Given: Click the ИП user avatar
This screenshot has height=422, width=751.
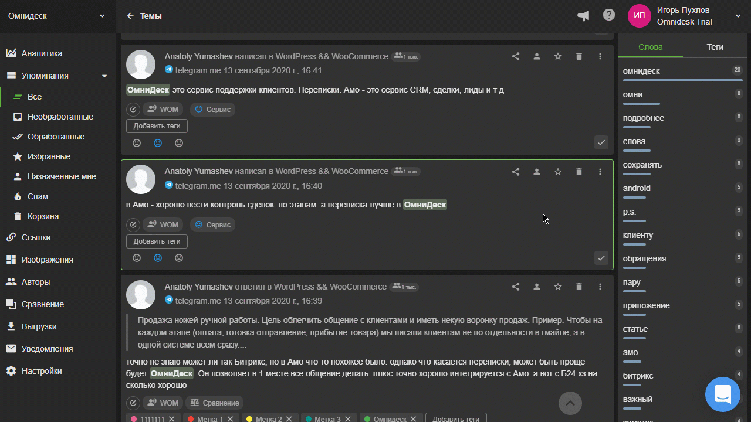Looking at the screenshot, I should click(640, 16).
